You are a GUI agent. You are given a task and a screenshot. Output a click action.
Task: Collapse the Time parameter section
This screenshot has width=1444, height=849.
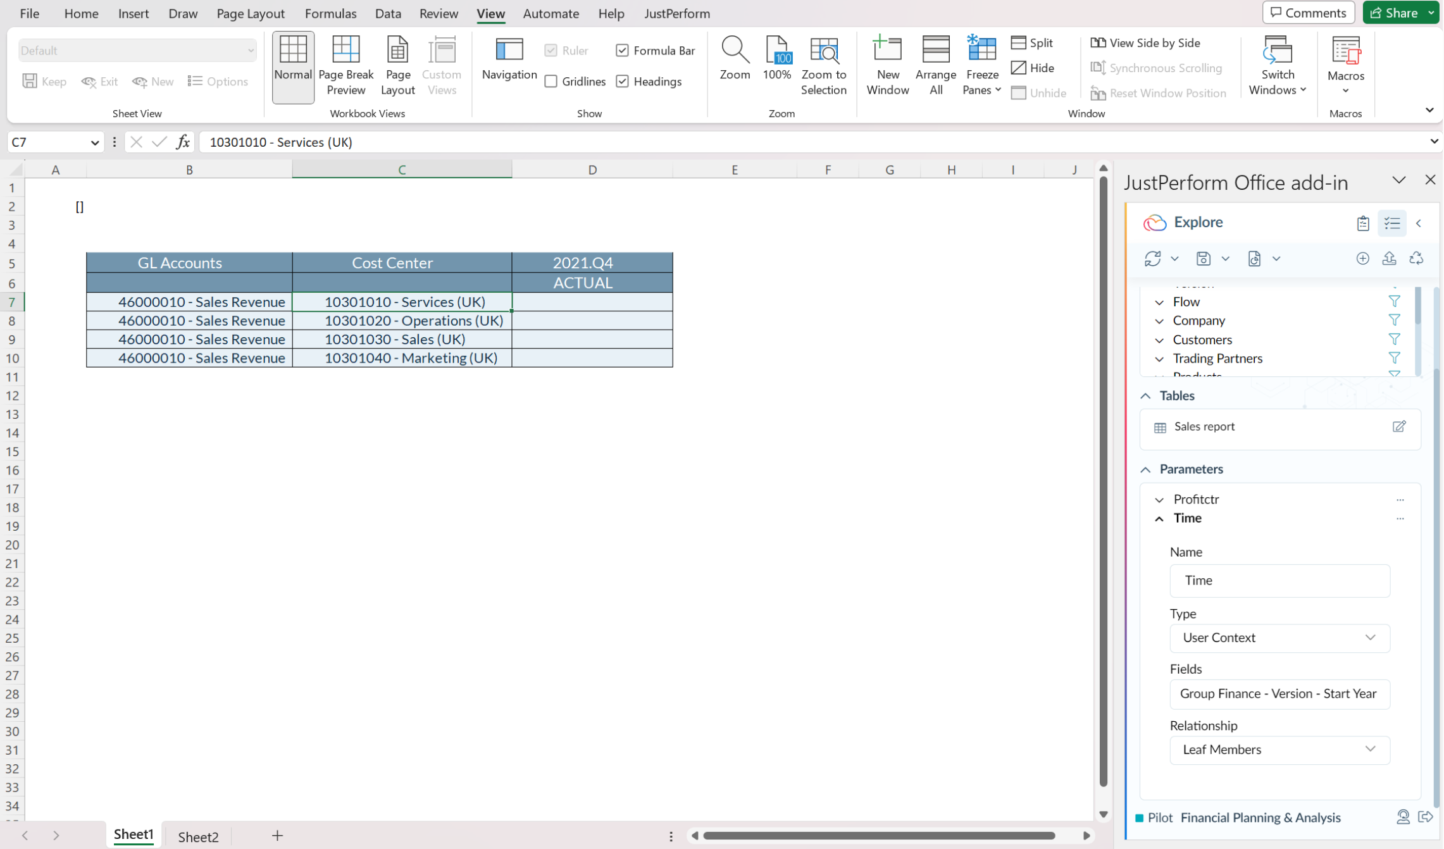pos(1159,518)
